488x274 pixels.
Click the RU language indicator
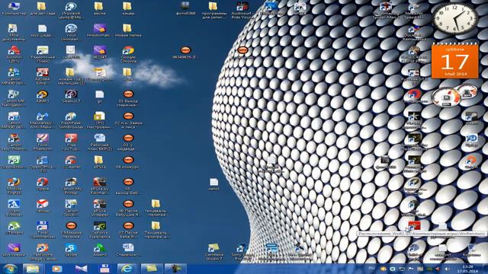(x=371, y=268)
